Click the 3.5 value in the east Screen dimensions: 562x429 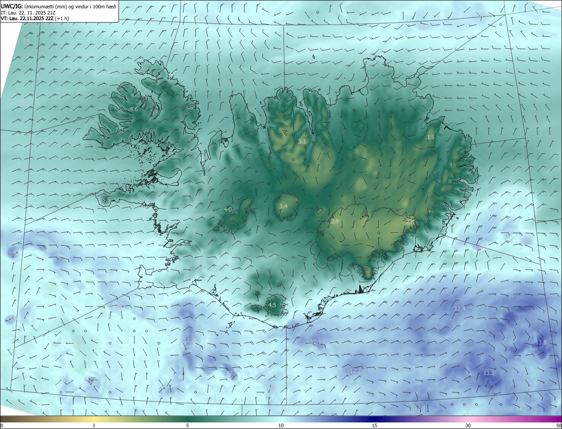pos(430,137)
